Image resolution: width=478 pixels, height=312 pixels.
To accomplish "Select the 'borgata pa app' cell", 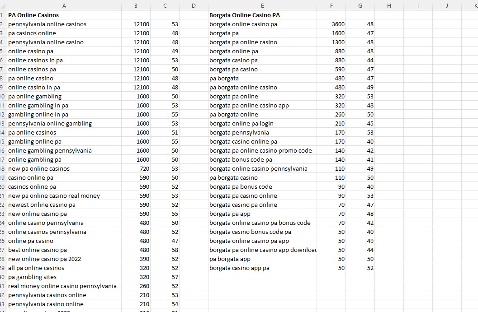I will pos(262,214).
